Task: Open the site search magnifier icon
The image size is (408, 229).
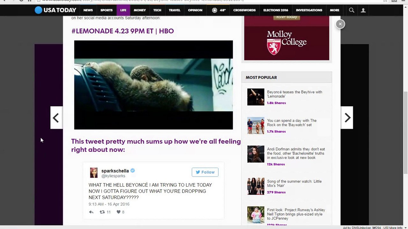Action: coord(352,10)
